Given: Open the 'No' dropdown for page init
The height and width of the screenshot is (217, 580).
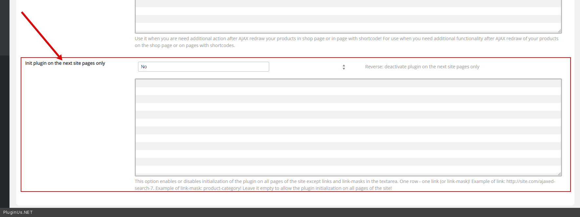Looking at the screenshot, I should [x=203, y=67].
